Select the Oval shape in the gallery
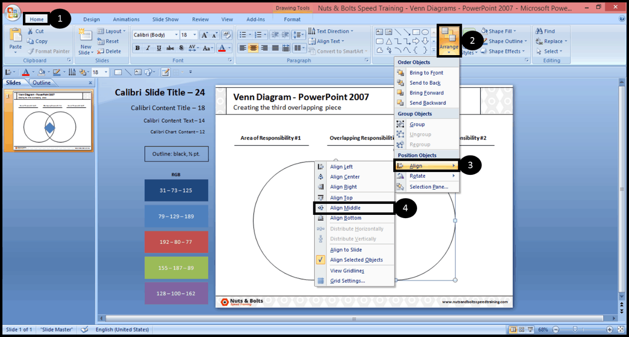Screen dimensions: 629x337 click(x=425, y=32)
